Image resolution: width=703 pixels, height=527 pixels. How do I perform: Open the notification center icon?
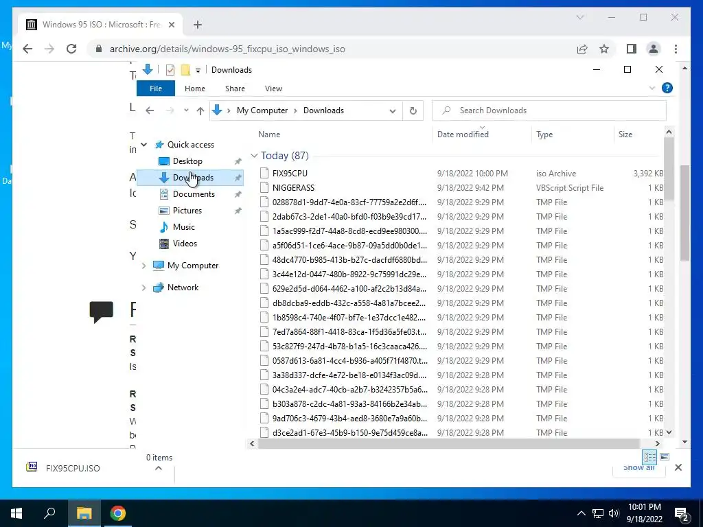(x=682, y=514)
